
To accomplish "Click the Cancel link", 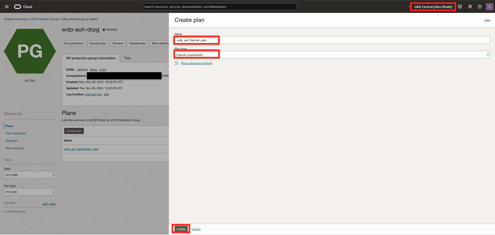I will point(196,229).
